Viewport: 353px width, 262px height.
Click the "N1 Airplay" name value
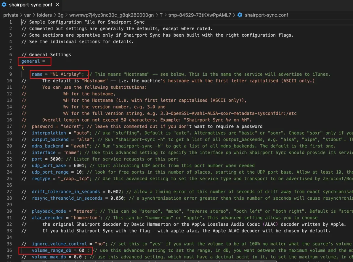click(x=66, y=74)
